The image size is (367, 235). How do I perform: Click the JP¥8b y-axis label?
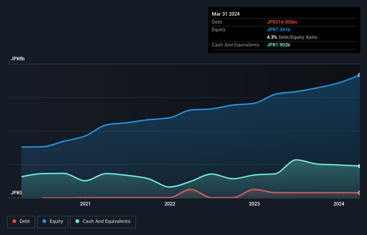[x=18, y=59]
